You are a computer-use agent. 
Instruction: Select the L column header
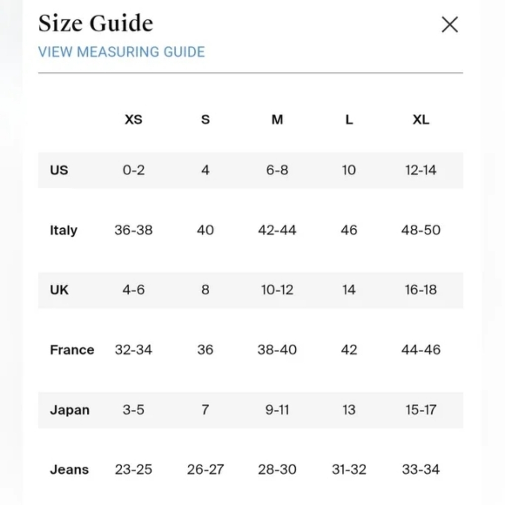[x=349, y=120]
